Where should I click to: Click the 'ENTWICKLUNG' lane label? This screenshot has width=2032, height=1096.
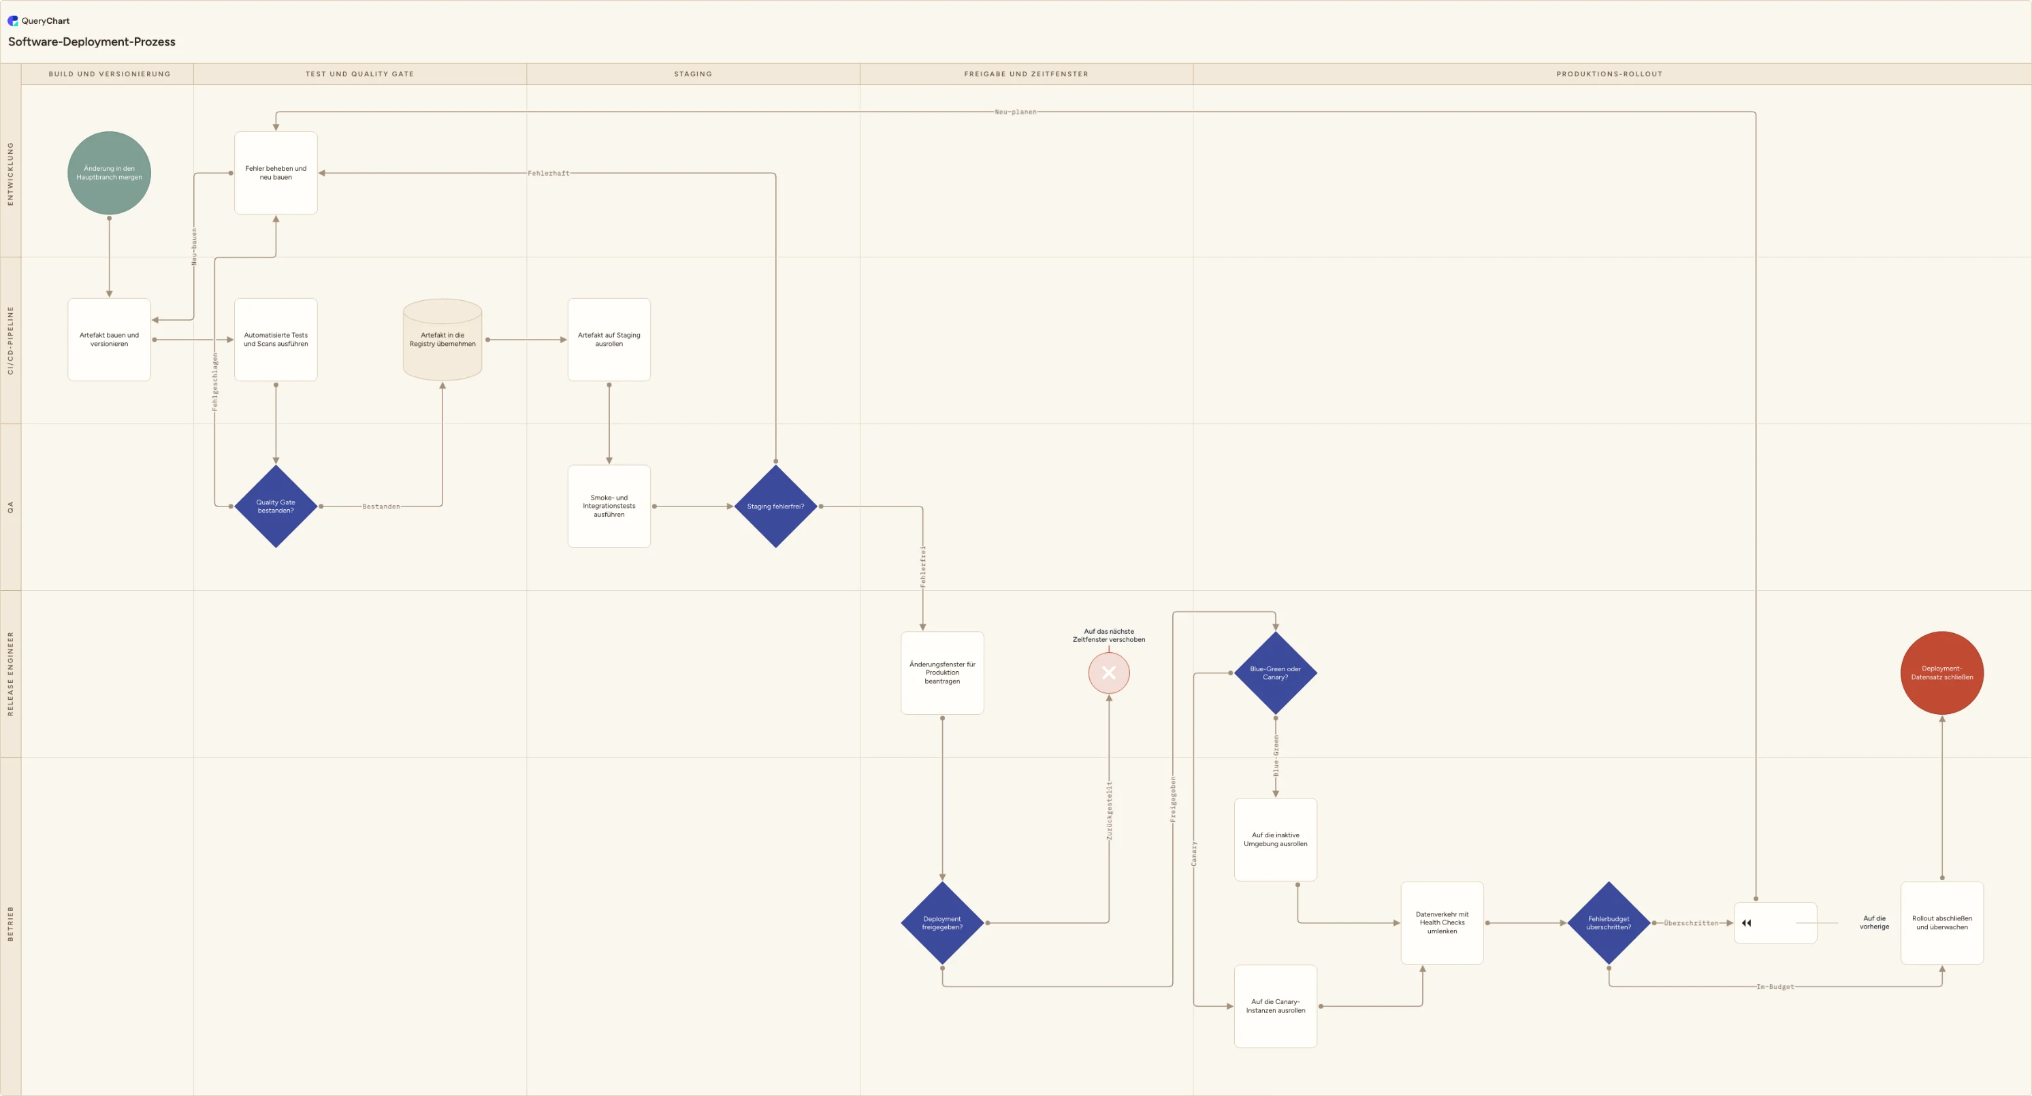tap(10, 174)
